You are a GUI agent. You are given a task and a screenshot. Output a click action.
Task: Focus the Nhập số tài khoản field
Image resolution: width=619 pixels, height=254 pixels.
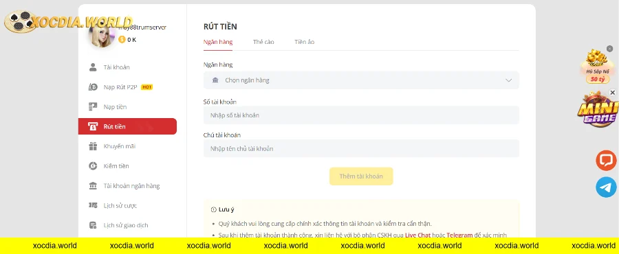coord(361,115)
